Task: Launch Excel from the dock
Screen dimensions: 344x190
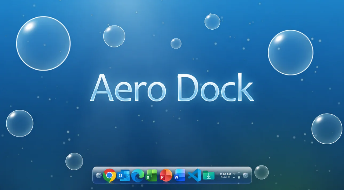Action: pyautogui.click(x=151, y=176)
